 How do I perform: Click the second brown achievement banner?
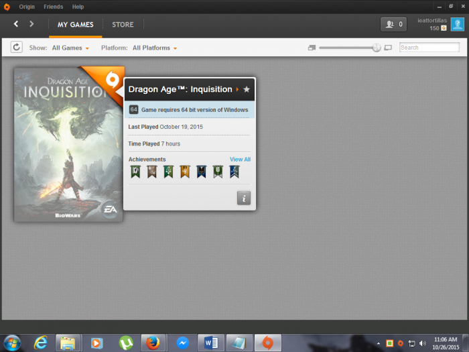click(152, 172)
